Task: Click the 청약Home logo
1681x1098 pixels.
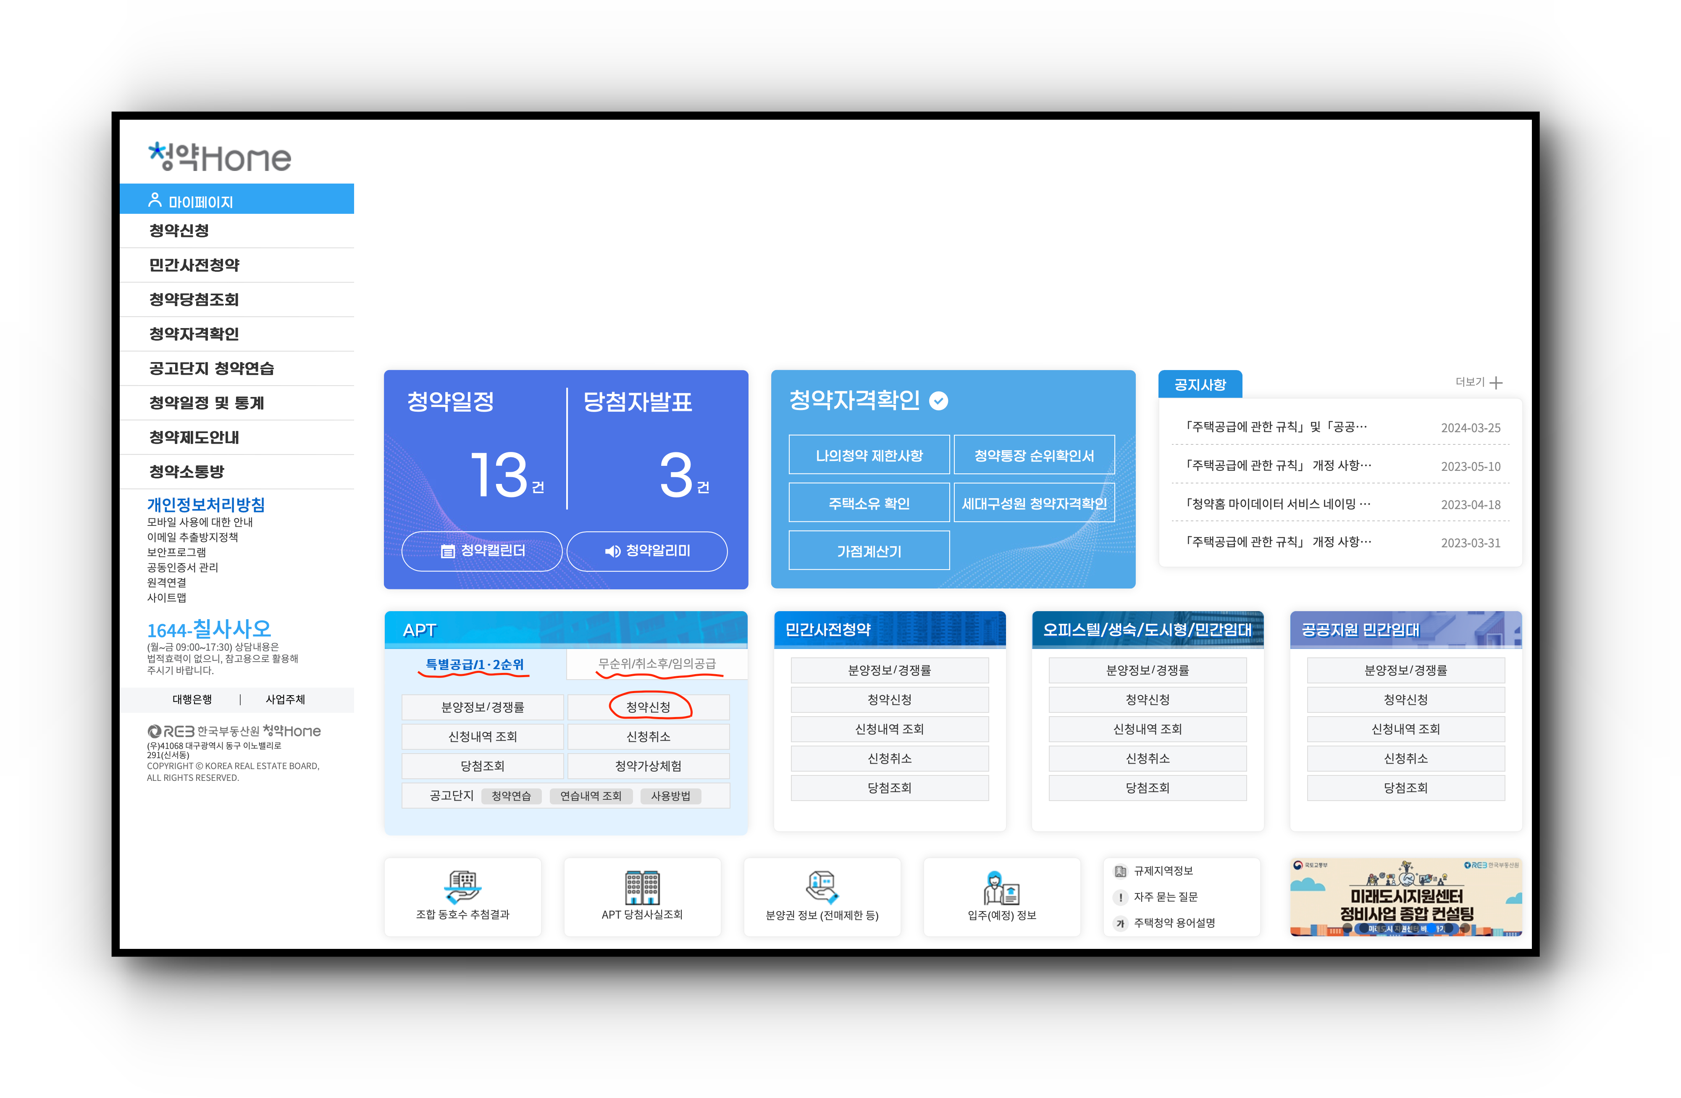Action: click(220, 157)
